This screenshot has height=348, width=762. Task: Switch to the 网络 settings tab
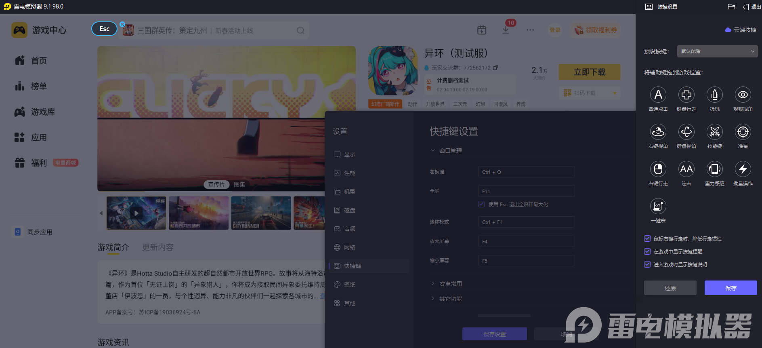pyautogui.click(x=349, y=247)
